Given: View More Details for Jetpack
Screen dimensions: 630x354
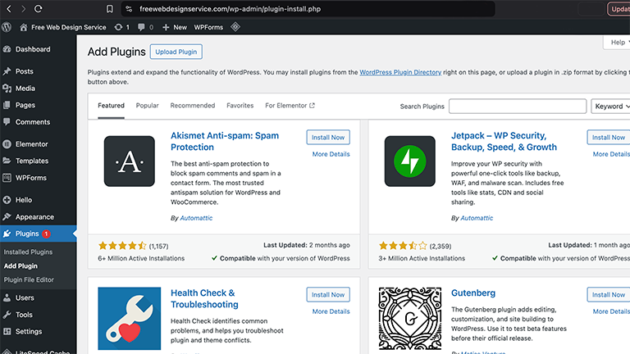Looking at the screenshot, I should (x=611, y=154).
